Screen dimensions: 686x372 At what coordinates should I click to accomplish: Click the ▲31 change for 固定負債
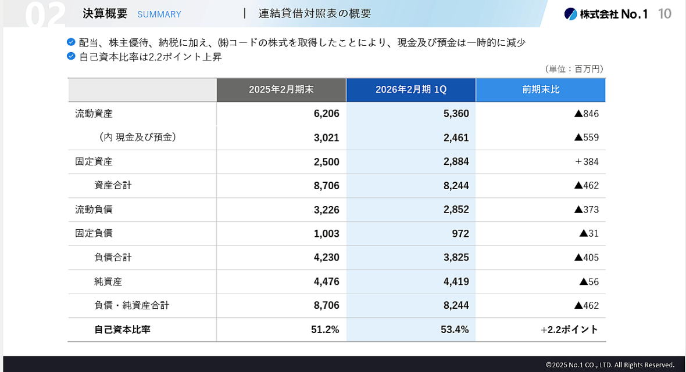pyautogui.click(x=589, y=234)
